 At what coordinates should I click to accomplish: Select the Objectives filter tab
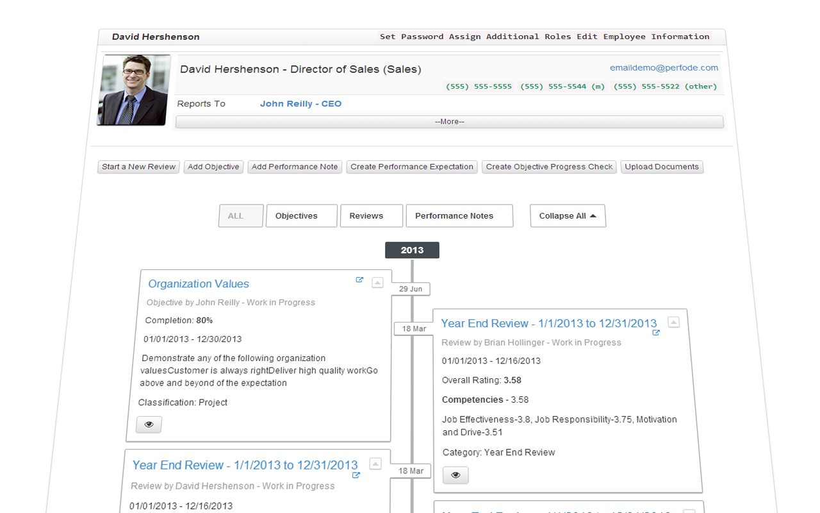[x=301, y=215]
